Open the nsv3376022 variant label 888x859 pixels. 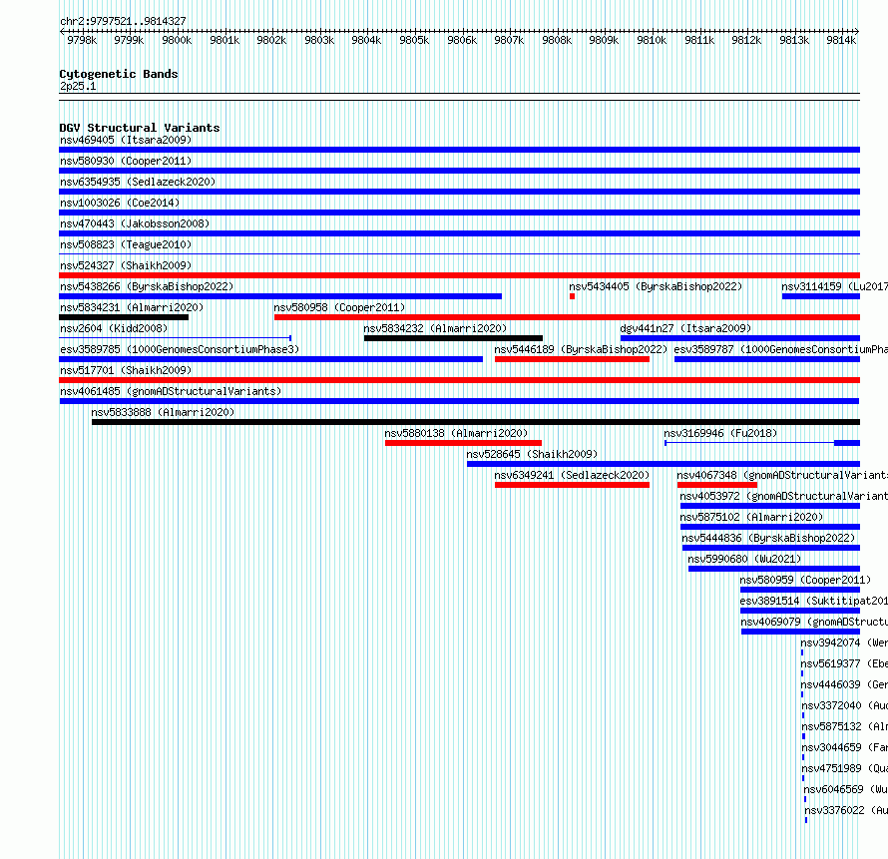pos(846,810)
